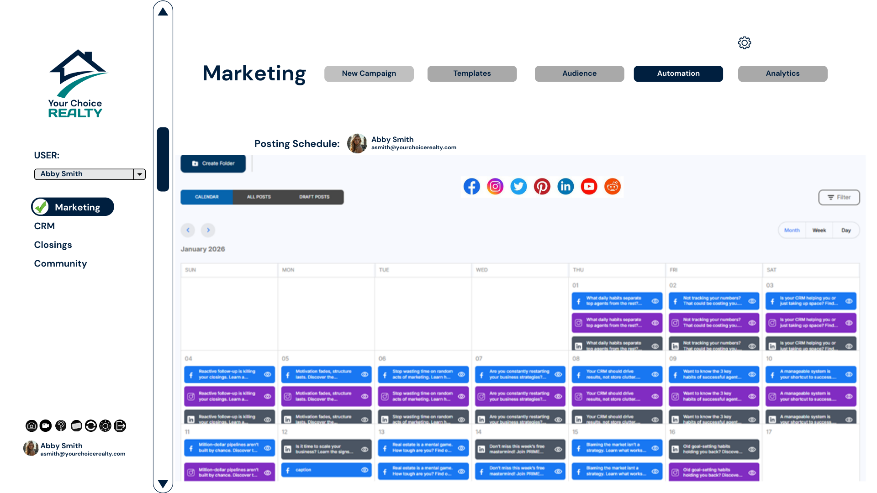Select the LinkedIn social icon

[x=565, y=186]
